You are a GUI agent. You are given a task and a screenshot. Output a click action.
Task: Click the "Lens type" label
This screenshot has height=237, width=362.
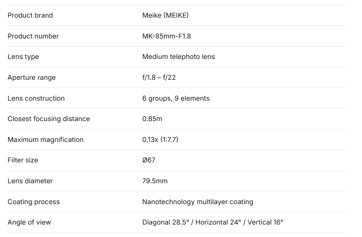click(23, 57)
